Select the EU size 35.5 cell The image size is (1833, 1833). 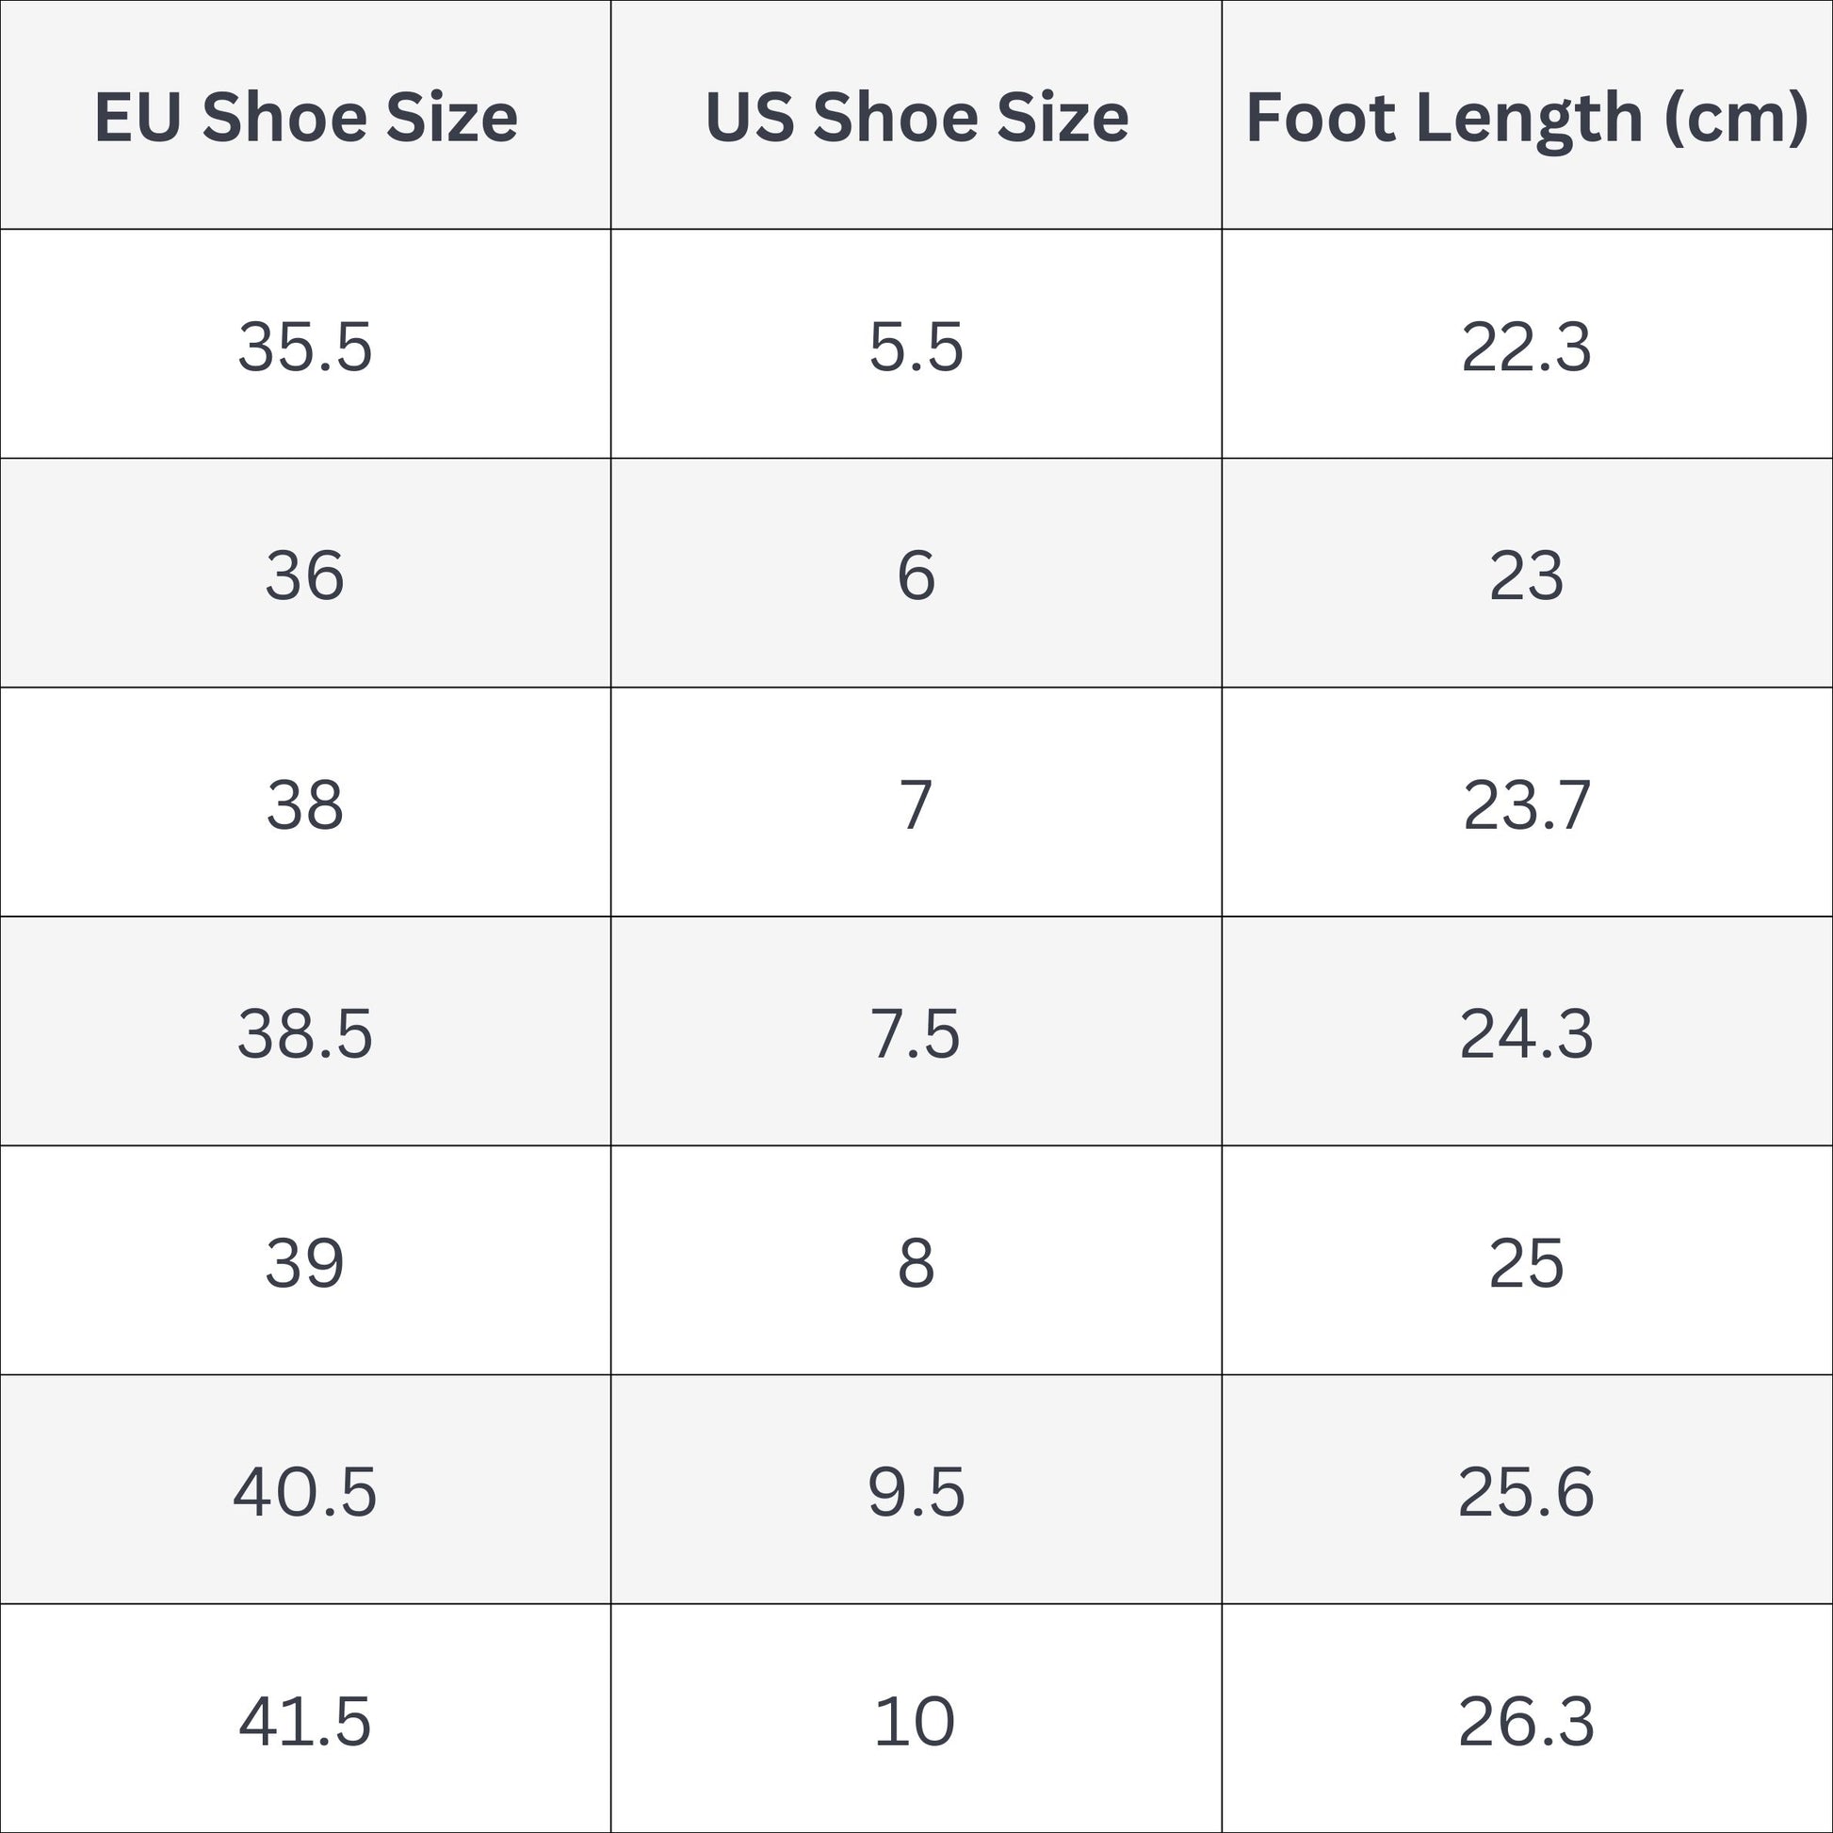tap(305, 347)
